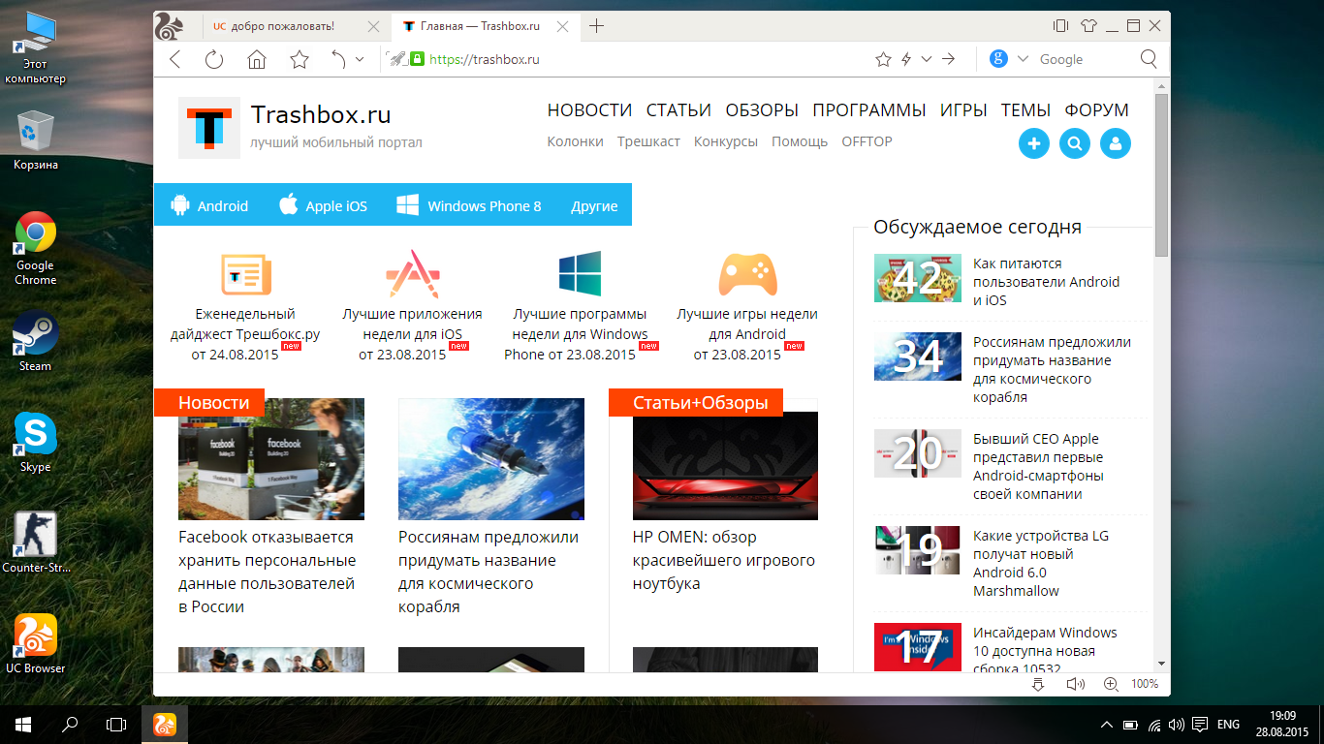The height and width of the screenshot is (744, 1324).
Task: Expand the address bar chevron dropdown
Action: coord(927,59)
